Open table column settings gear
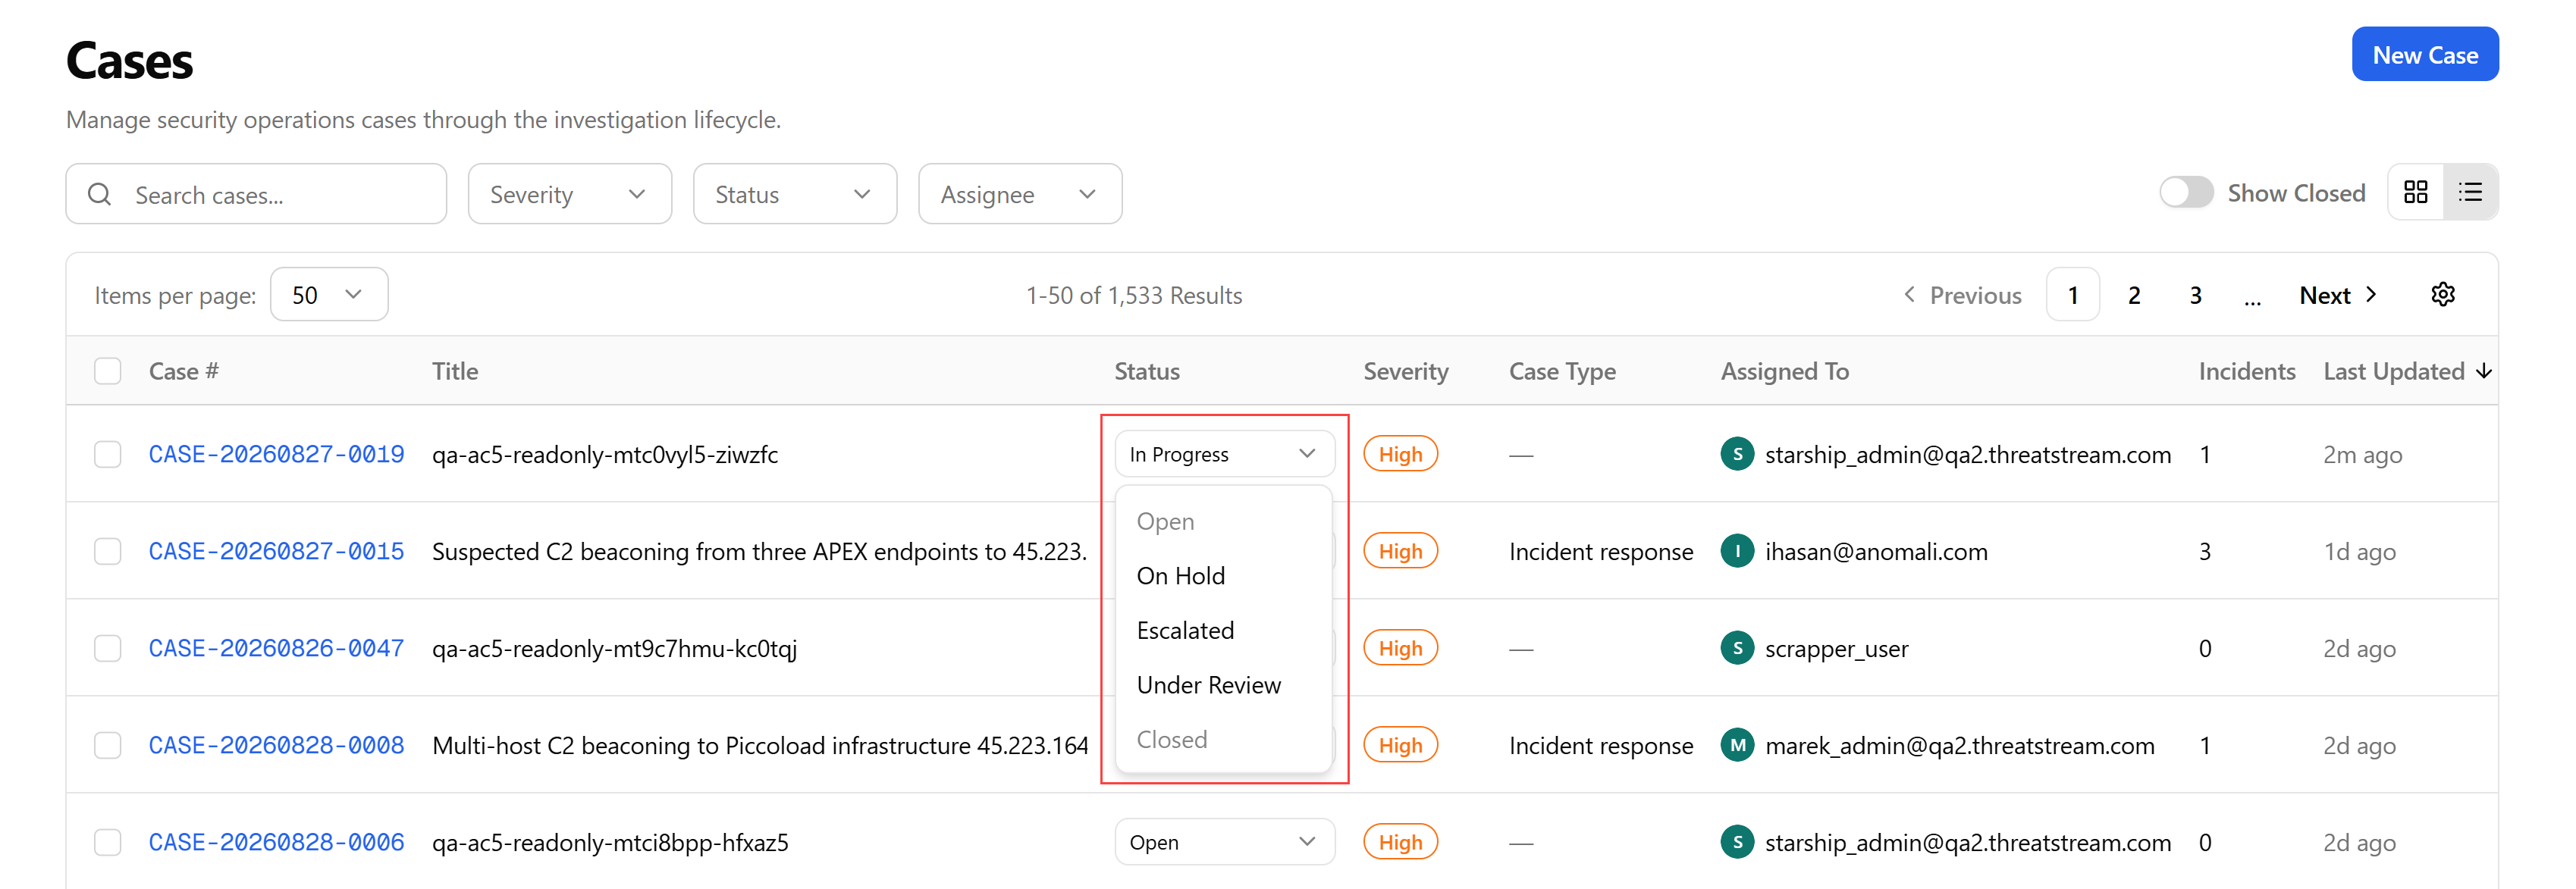 tap(2443, 295)
